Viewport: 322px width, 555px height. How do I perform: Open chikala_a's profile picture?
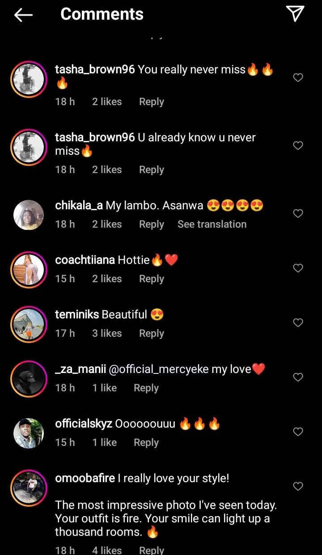(x=29, y=215)
